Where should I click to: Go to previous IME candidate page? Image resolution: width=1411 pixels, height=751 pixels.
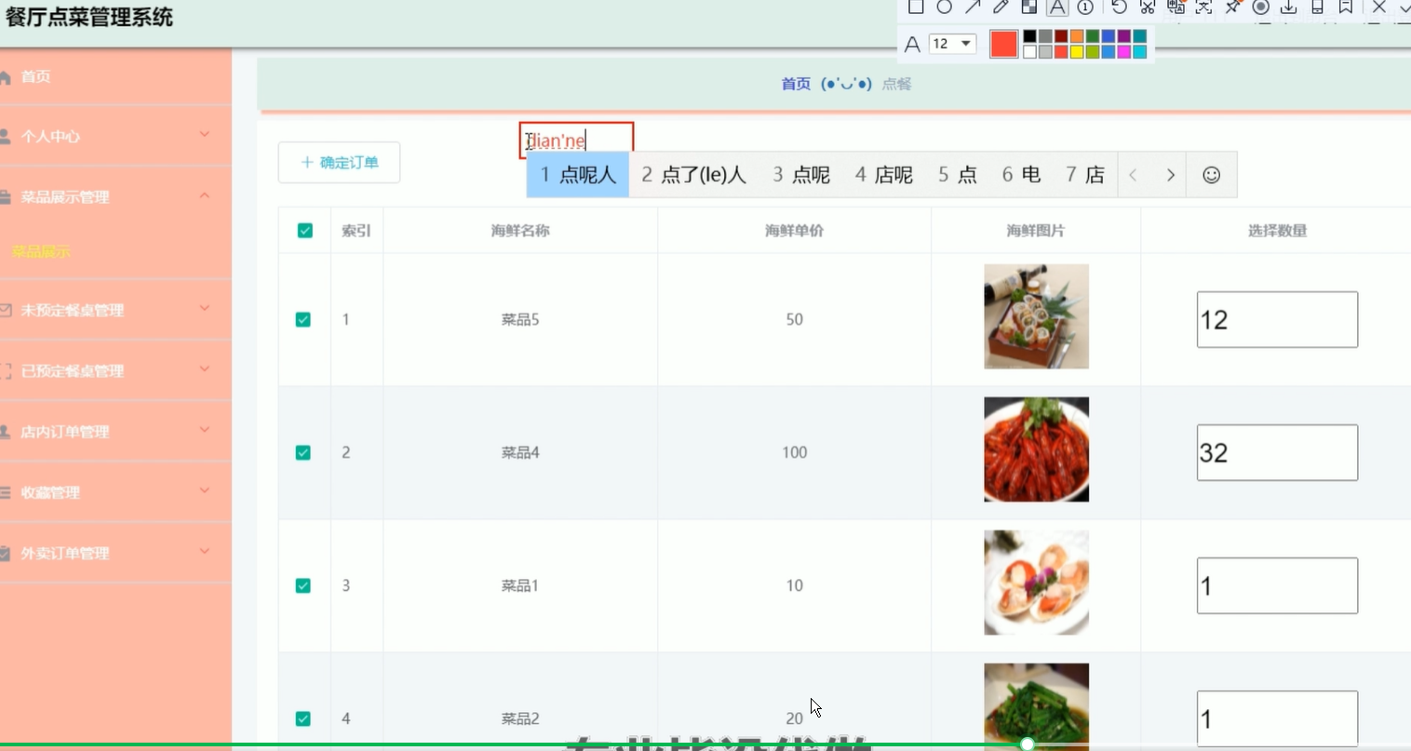pyautogui.click(x=1133, y=175)
